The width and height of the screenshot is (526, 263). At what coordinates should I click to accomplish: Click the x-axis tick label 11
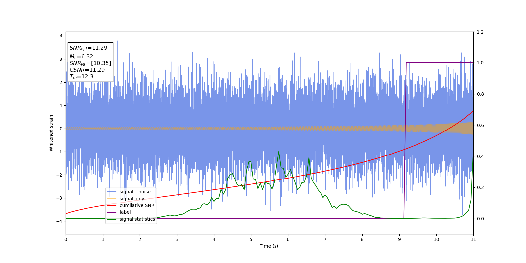(x=473, y=239)
